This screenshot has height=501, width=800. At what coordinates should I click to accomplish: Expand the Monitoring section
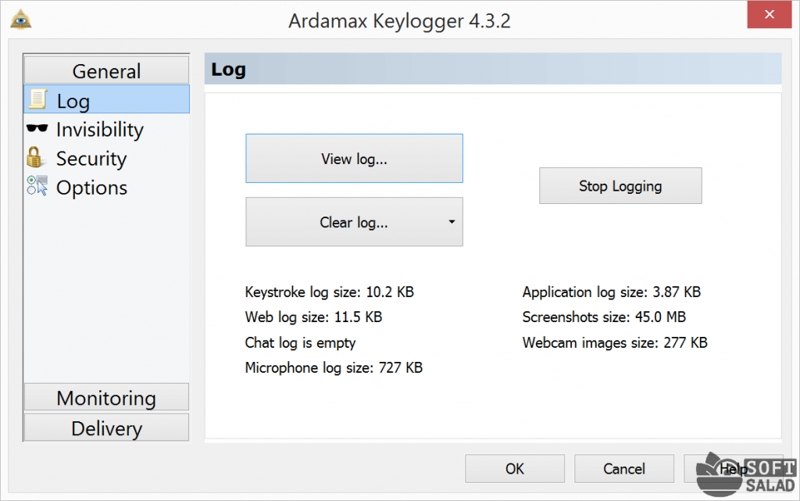tap(106, 398)
